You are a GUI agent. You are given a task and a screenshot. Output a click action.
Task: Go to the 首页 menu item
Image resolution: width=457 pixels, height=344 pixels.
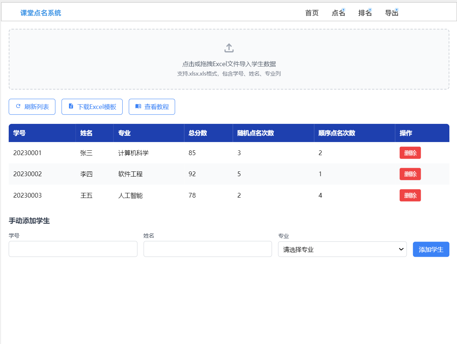pyautogui.click(x=311, y=13)
